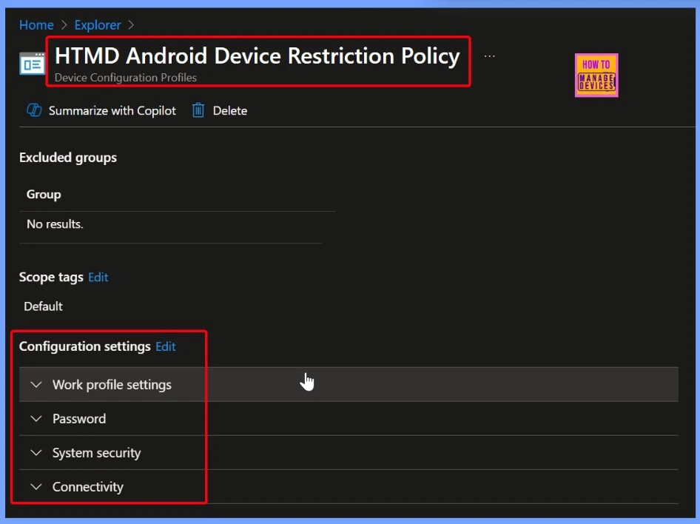Edit the Scope tags
The image size is (700, 524).
pyautogui.click(x=98, y=278)
